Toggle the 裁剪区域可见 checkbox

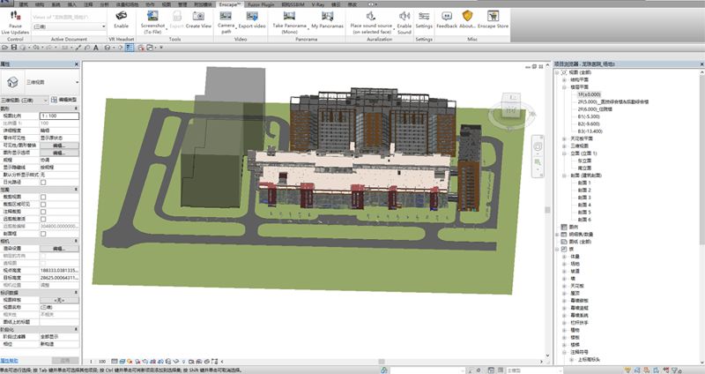coord(43,205)
